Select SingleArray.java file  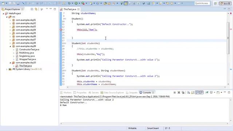click(27, 56)
